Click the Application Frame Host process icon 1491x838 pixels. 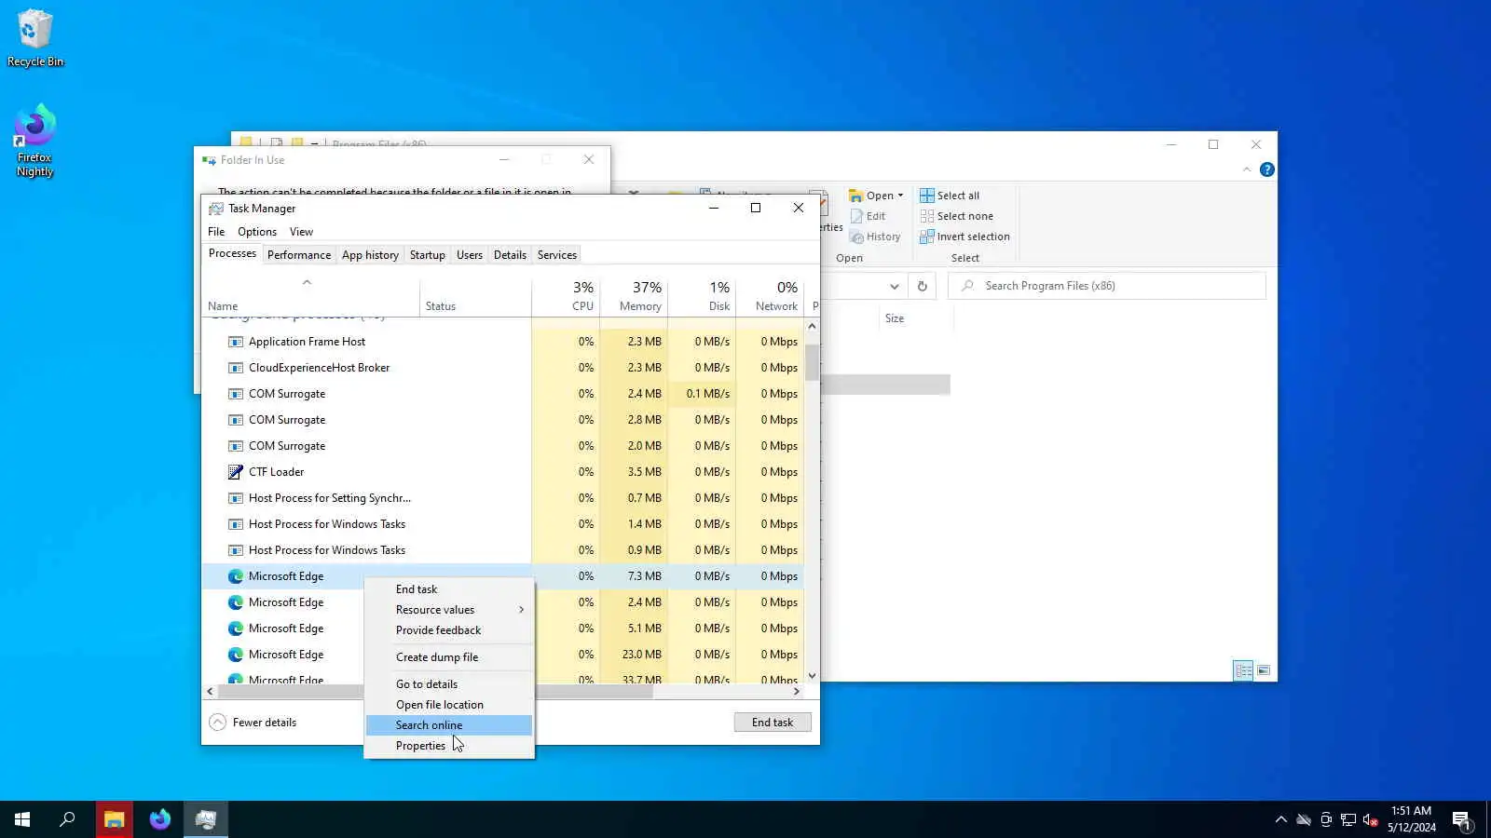pos(236,342)
